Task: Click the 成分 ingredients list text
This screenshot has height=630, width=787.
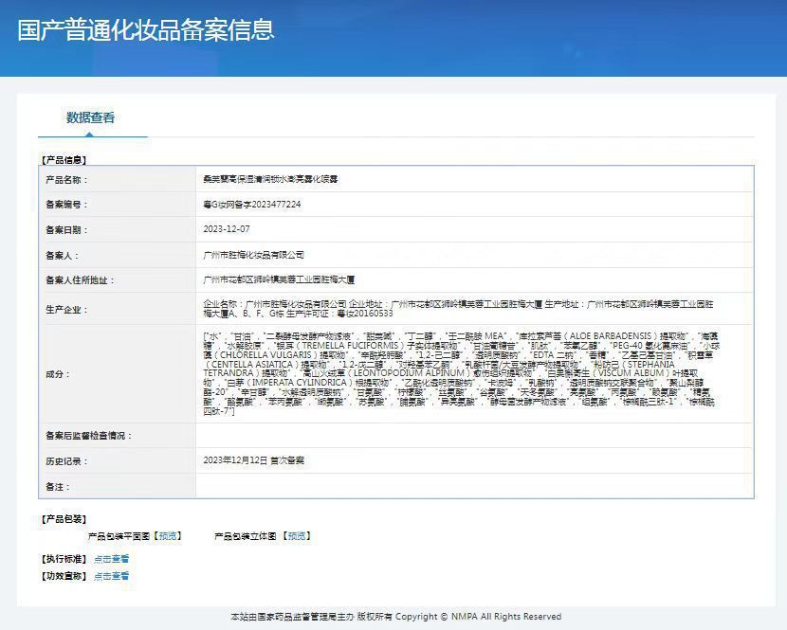Action: click(461, 373)
